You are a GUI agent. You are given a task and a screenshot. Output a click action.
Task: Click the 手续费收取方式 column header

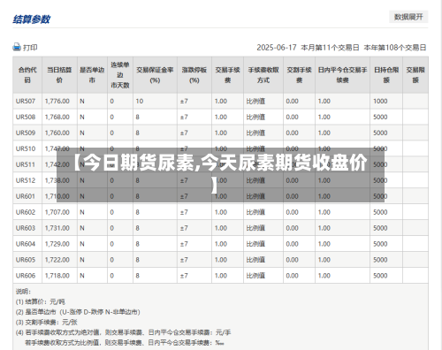(263, 75)
